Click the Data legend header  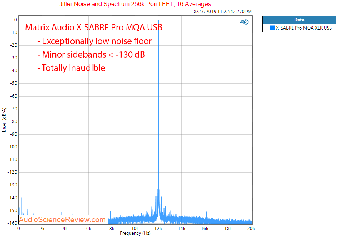tap(299, 20)
